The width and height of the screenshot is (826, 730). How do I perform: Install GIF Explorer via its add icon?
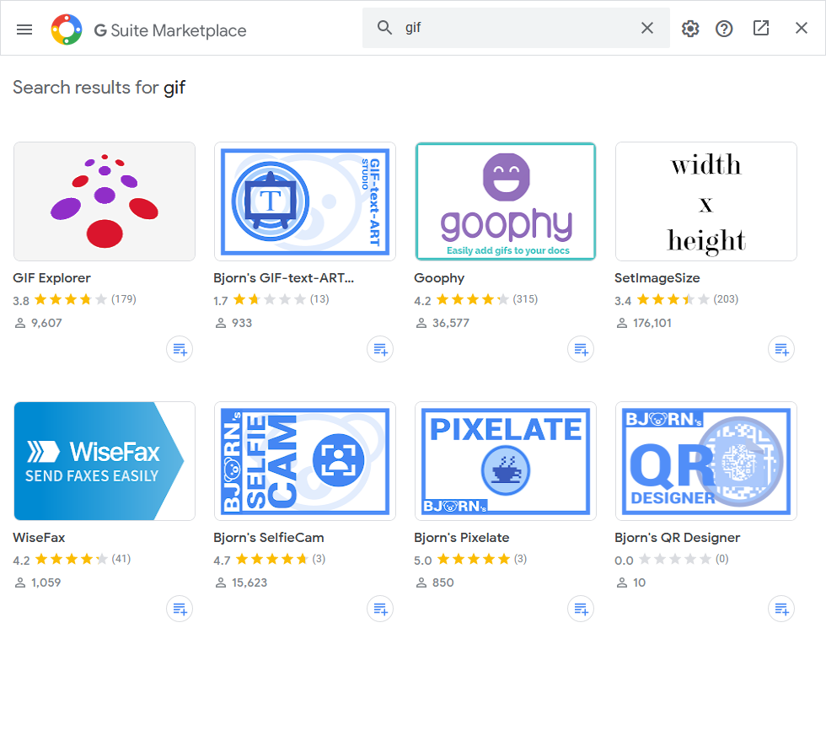point(180,349)
